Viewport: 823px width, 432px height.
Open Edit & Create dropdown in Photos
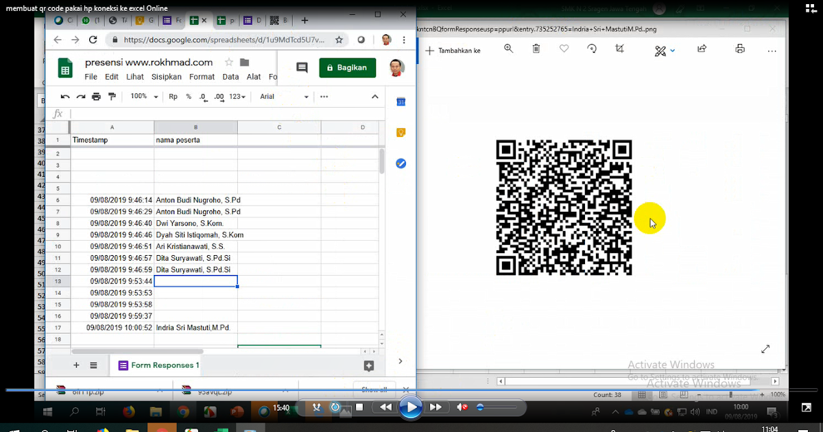665,51
